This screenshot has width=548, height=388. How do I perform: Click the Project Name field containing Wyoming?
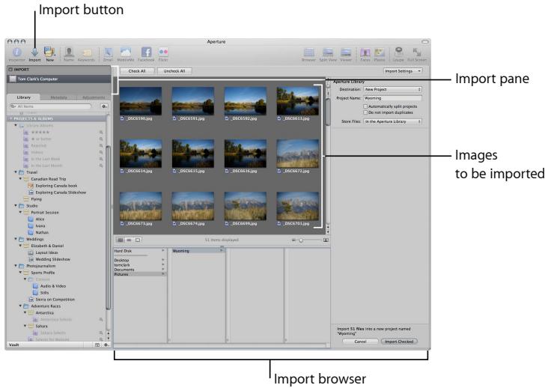click(x=392, y=98)
